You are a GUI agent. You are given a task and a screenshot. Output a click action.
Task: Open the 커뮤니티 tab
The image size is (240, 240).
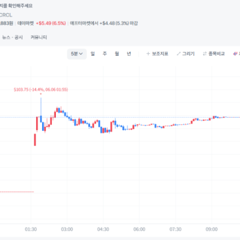(39, 37)
